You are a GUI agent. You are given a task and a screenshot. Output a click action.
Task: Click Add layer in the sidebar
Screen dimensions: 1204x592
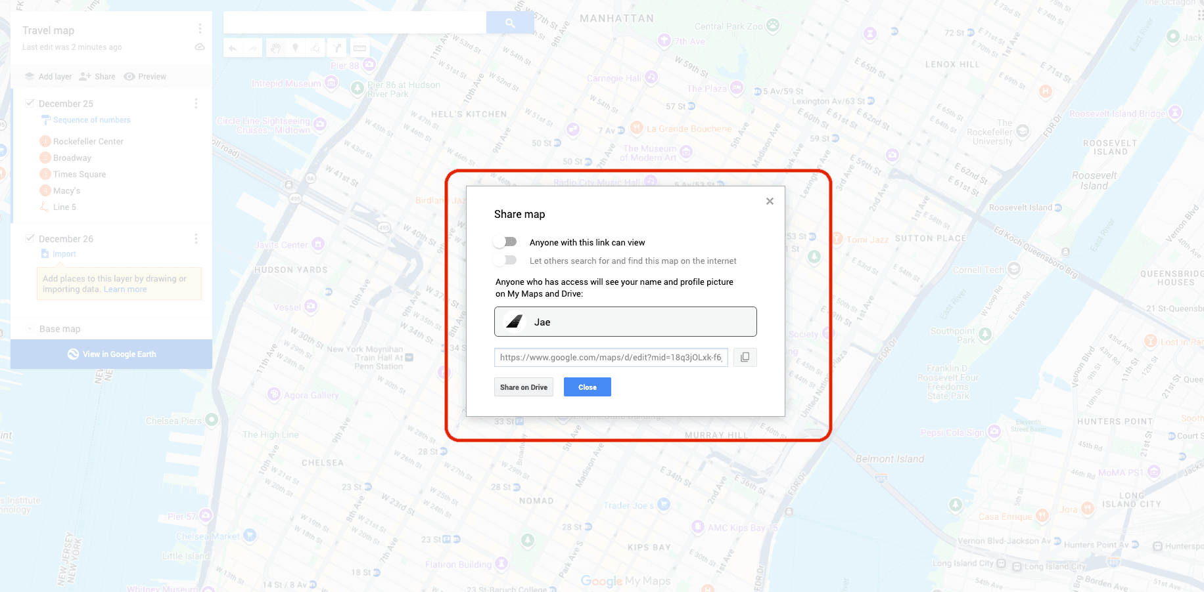point(49,77)
